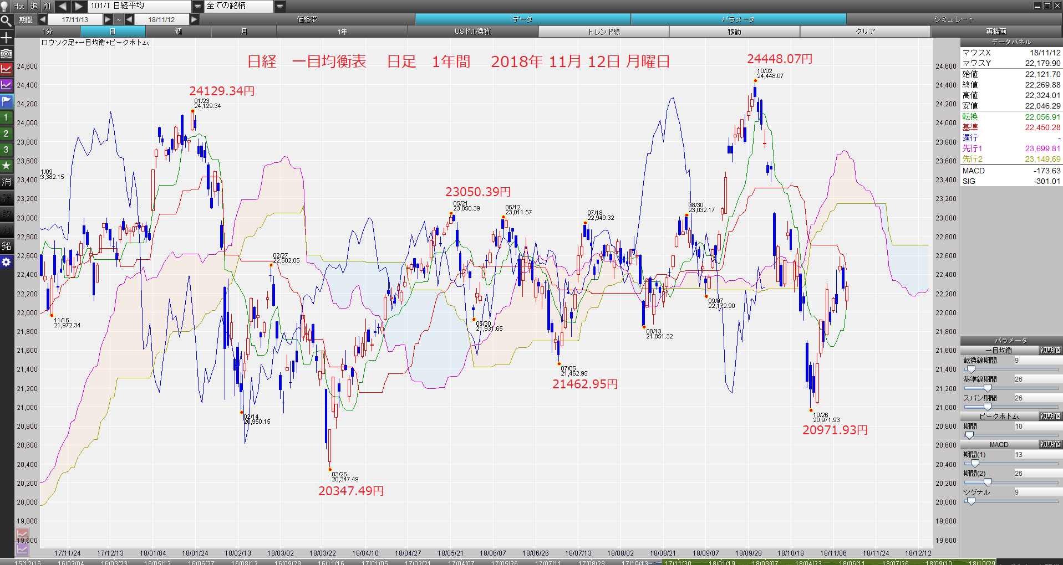
Task: Select the 日 daily timeframe
Action: point(113,32)
